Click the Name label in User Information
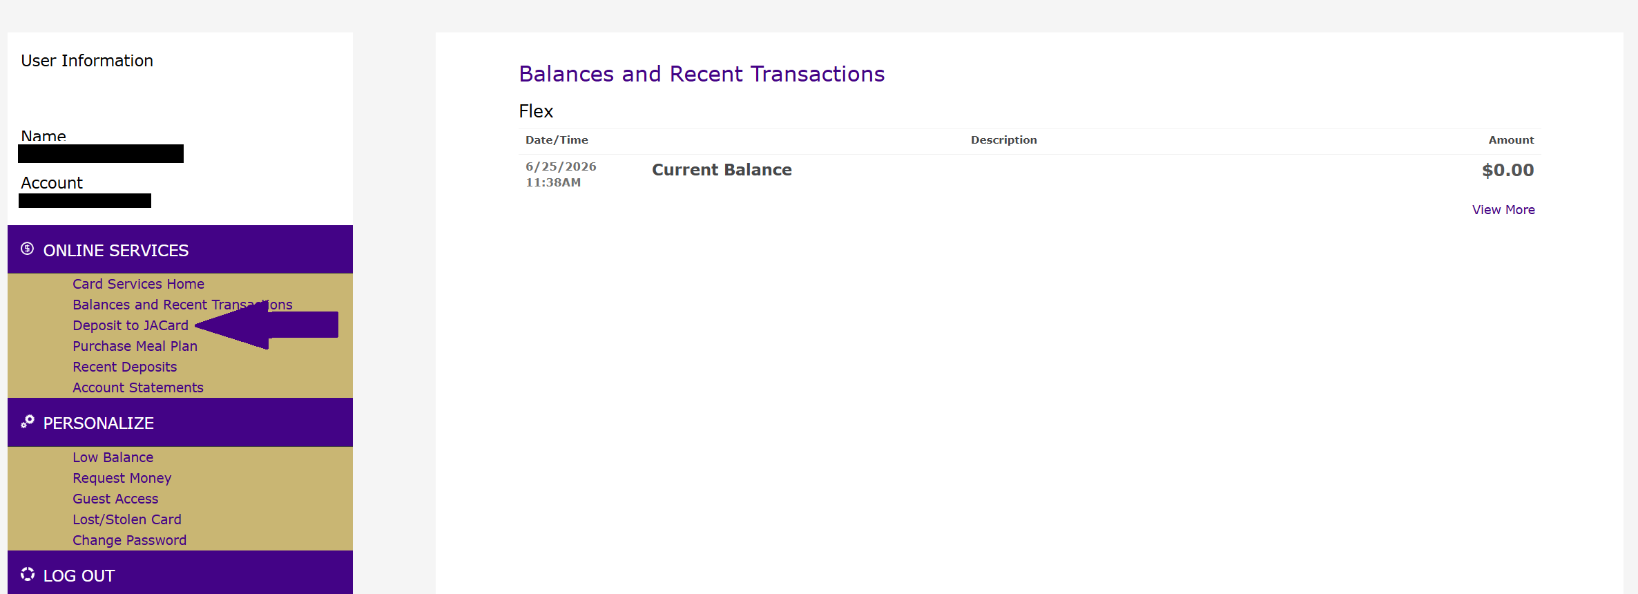1638x594 pixels. tap(44, 136)
